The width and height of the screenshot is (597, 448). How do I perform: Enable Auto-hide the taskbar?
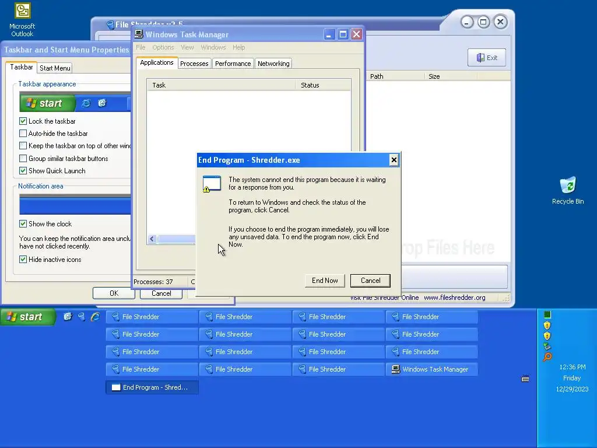(x=23, y=134)
